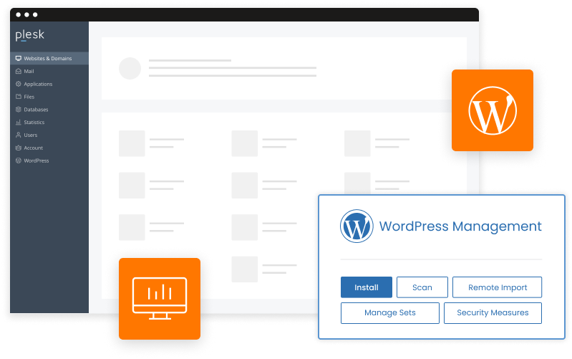Screen dimensions: 572x359
Task: Click the Databases stack icon
Action: click(x=18, y=110)
